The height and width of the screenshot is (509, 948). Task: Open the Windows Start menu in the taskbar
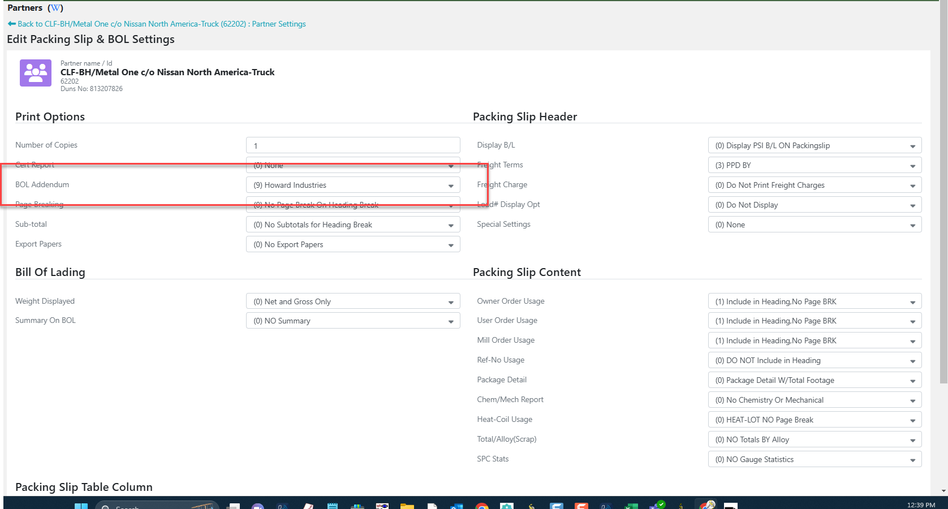pos(81,506)
